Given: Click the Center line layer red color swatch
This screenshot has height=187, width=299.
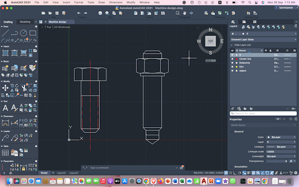Looking at the screenshot, I should 237,59.
